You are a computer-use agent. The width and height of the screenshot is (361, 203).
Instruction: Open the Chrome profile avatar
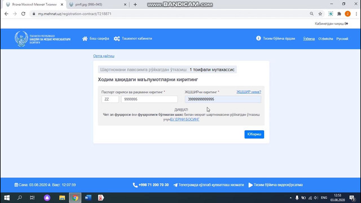347,14
